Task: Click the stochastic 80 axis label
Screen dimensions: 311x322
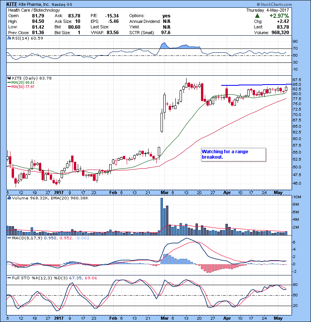Action: 295,285
